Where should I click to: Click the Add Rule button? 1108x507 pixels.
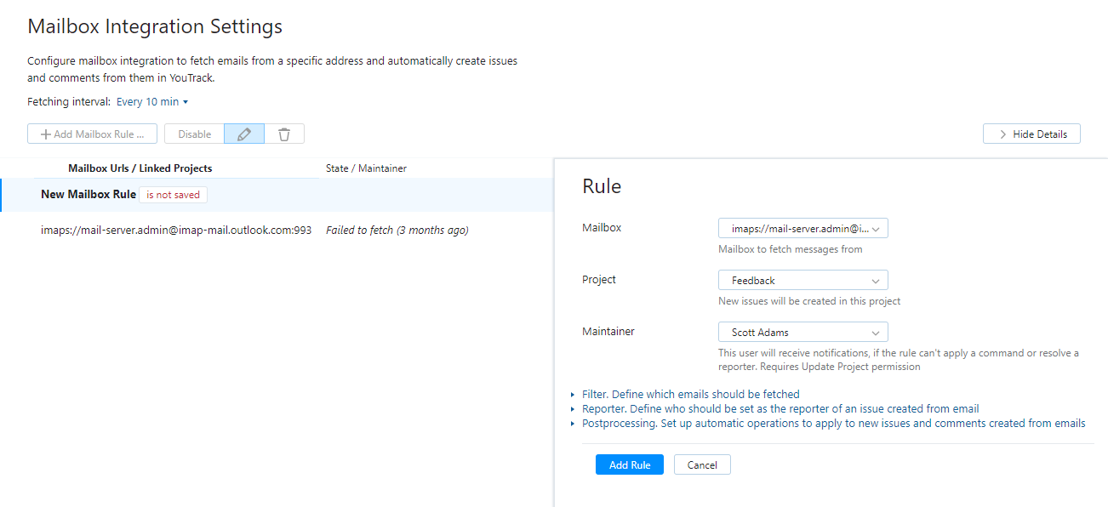pos(630,464)
